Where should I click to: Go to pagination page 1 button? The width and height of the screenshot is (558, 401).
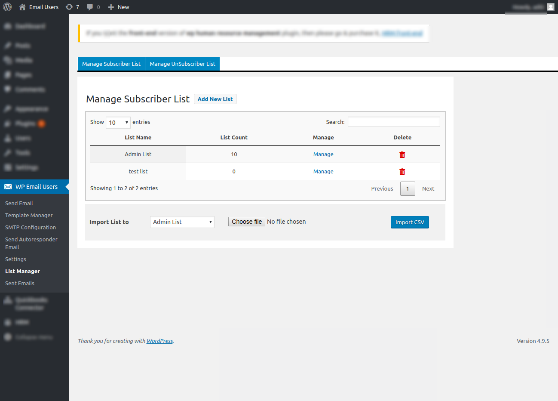coord(408,188)
